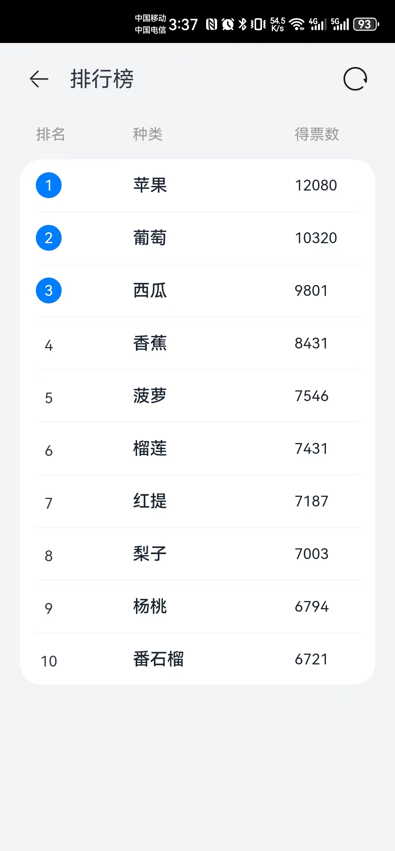395x851 pixels.
Task: Select the 苹果 row
Action: tap(197, 186)
